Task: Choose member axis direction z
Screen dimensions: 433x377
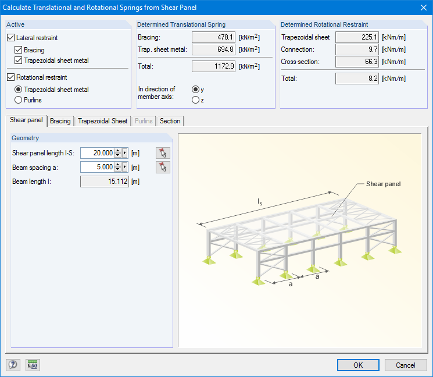Action: pos(195,100)
